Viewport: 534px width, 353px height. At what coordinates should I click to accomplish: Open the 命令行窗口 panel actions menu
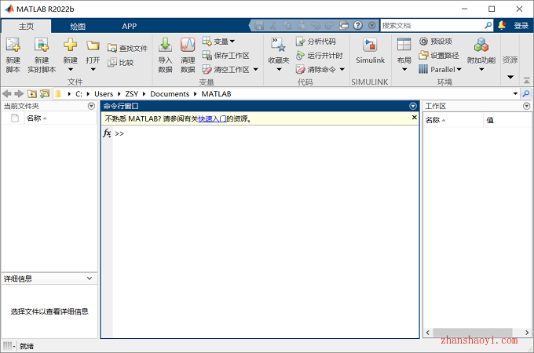tap(413, 106)
